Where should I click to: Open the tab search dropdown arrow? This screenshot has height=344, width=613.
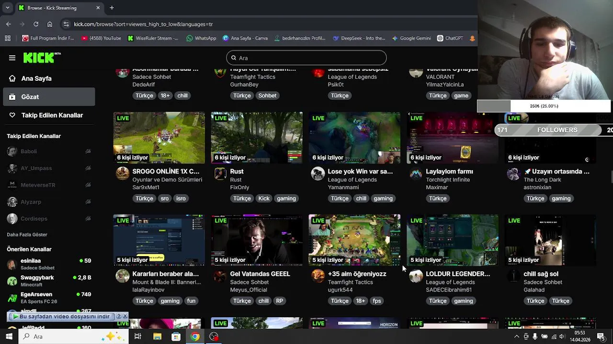pos(7,8)
